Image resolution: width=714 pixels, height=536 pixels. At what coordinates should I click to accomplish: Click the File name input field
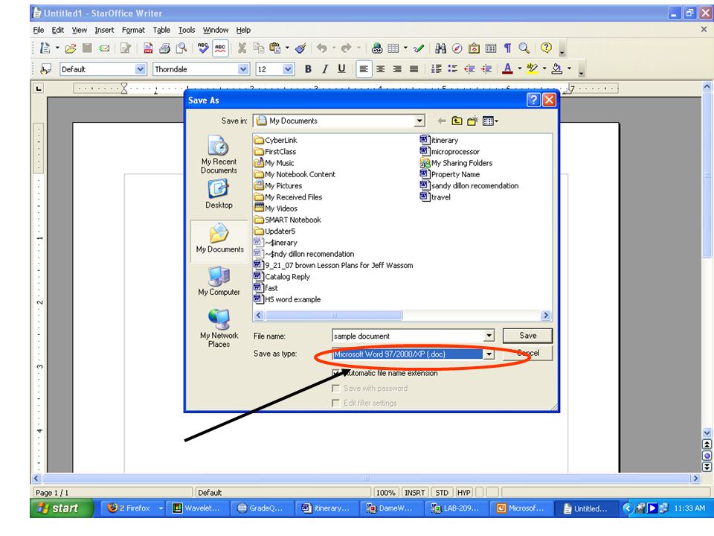408,336
